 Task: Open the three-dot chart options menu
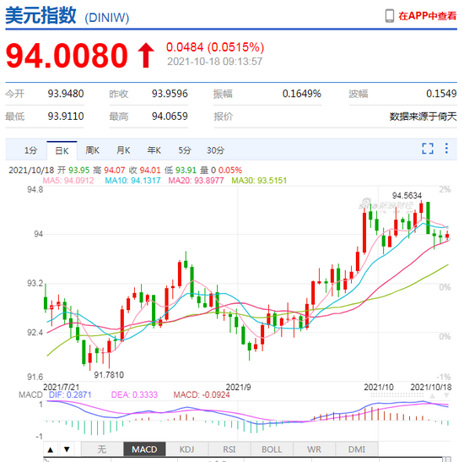coord(446,148)
